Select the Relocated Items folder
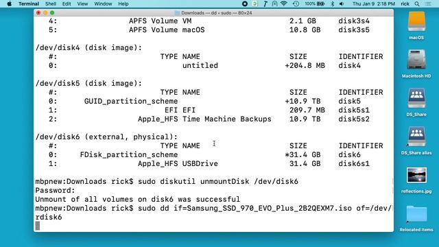The image size is (439, 247). (416, 214)
